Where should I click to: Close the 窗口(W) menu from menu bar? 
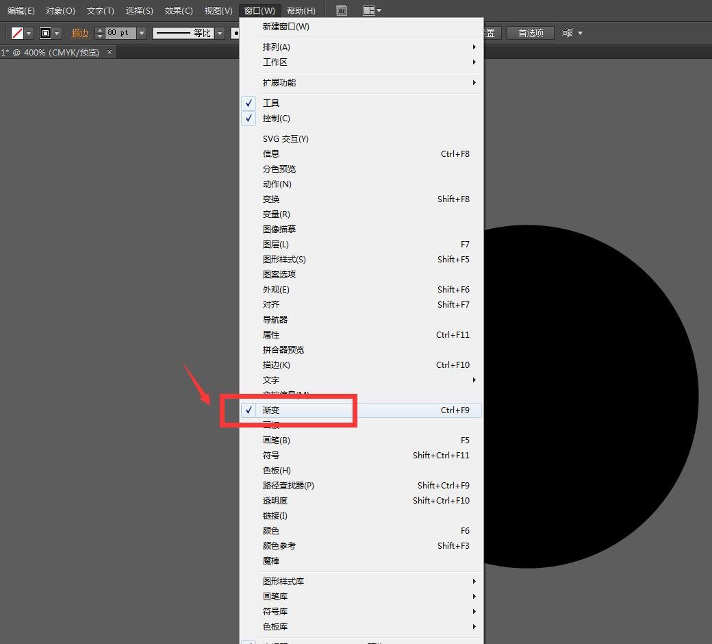pyautogui.click(x=259, y=10)
